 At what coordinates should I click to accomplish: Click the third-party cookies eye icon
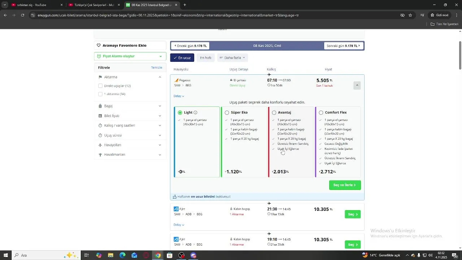point(402,15)
